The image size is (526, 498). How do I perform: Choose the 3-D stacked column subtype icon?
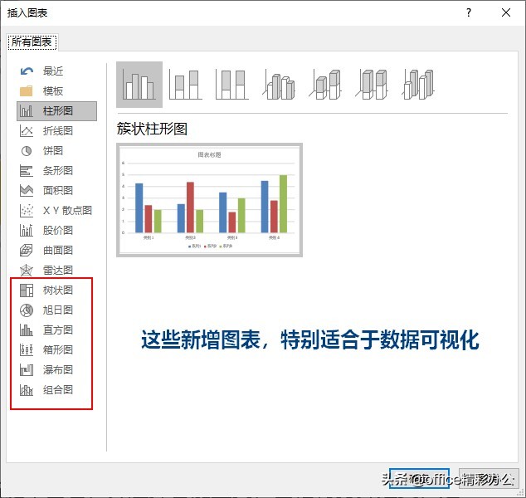coord(325,84)
